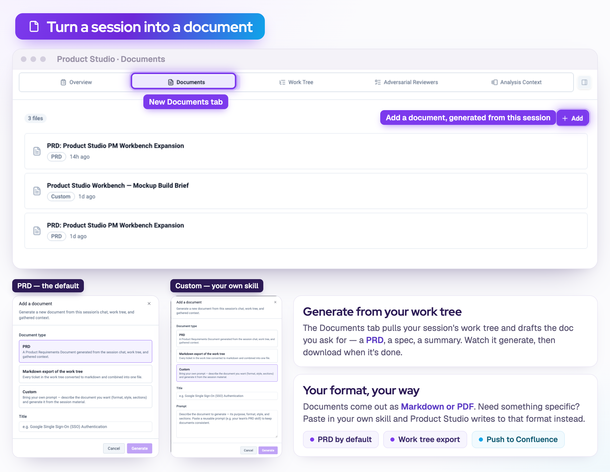The height and width of the screenshot is (472, 610).
Task: Click file icon of 1d ago PRD
Action: [37, 231]
